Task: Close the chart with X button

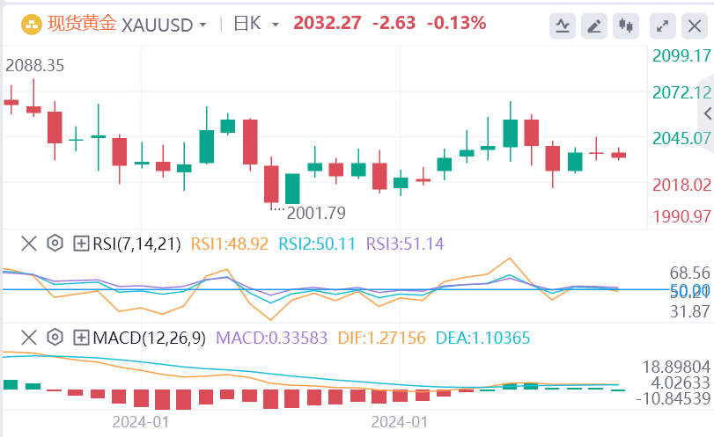Action: click(695, 25)
